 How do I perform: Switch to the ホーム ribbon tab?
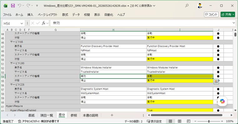point(19,15)
